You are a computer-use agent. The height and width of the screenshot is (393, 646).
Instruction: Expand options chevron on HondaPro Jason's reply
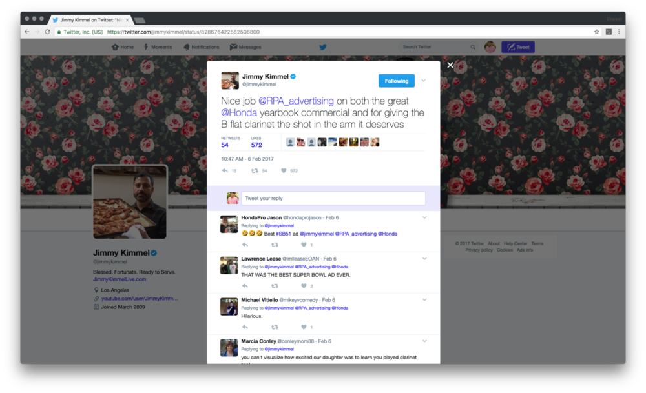[x=424, y=217]
